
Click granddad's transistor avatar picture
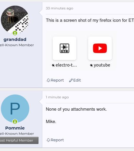point(15,19)
